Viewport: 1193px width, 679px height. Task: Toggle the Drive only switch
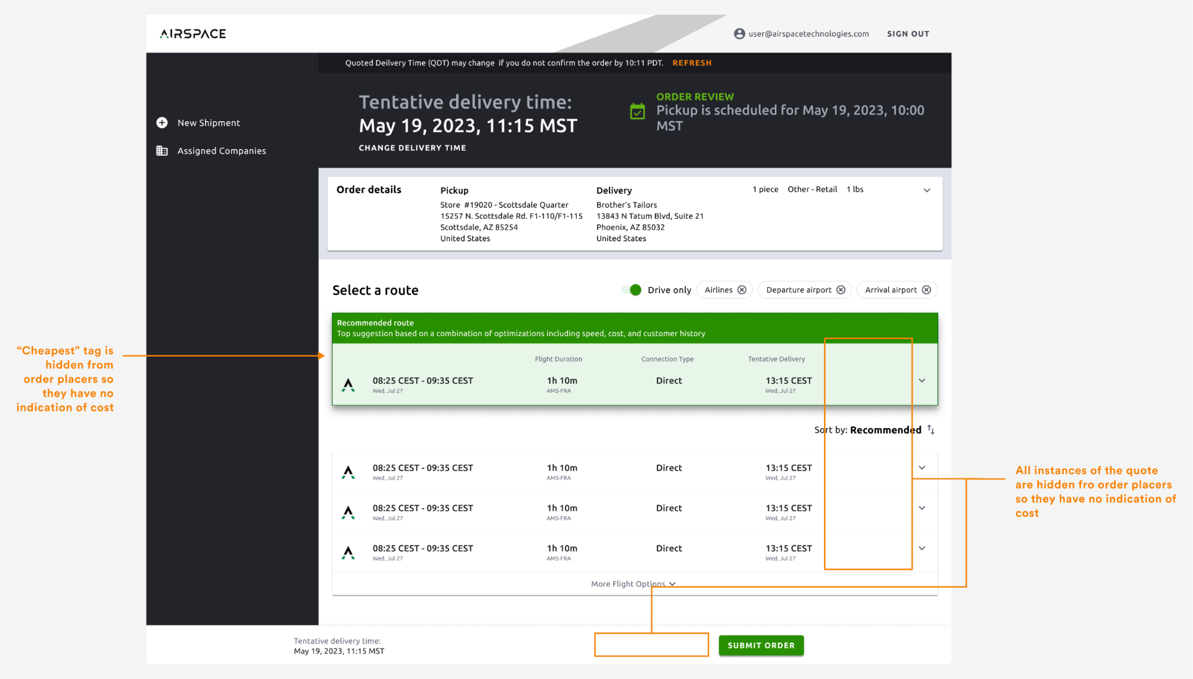pyautogui.click(x=632, y=290)
